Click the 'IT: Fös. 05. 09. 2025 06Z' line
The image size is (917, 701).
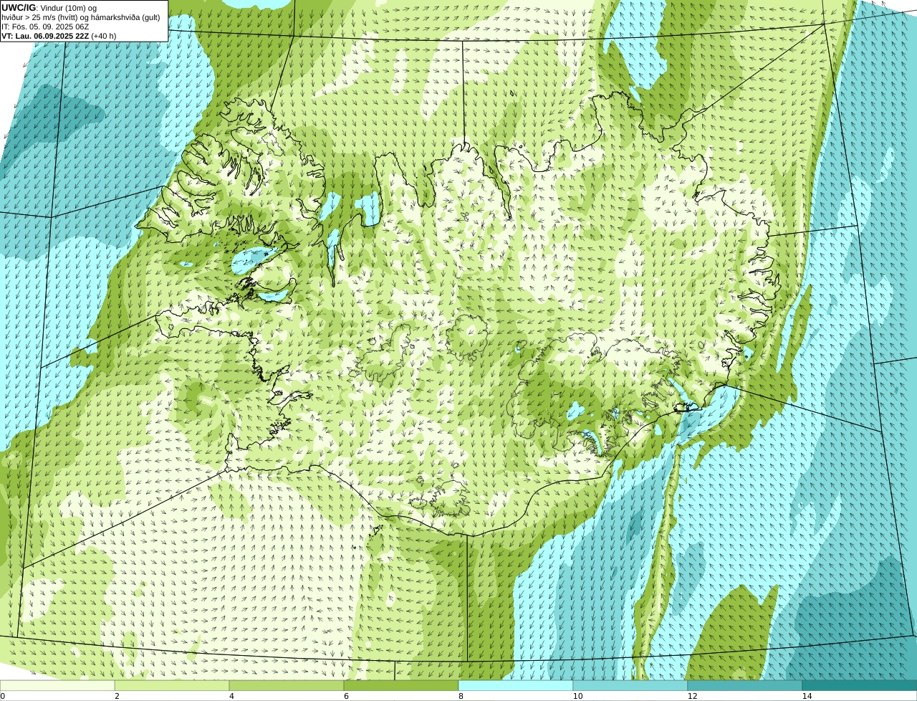click(46, 27)
